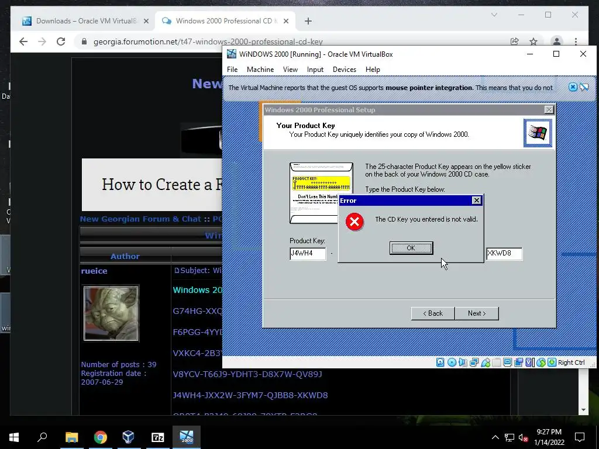
Task: Click the red error icon in Error dialog
Action: pos(354,222)
